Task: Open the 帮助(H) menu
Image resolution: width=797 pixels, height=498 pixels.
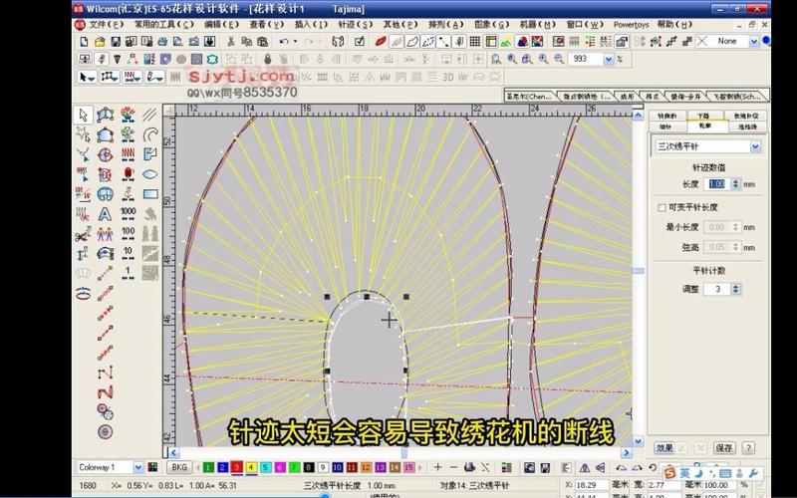Action: pos(674,24)
